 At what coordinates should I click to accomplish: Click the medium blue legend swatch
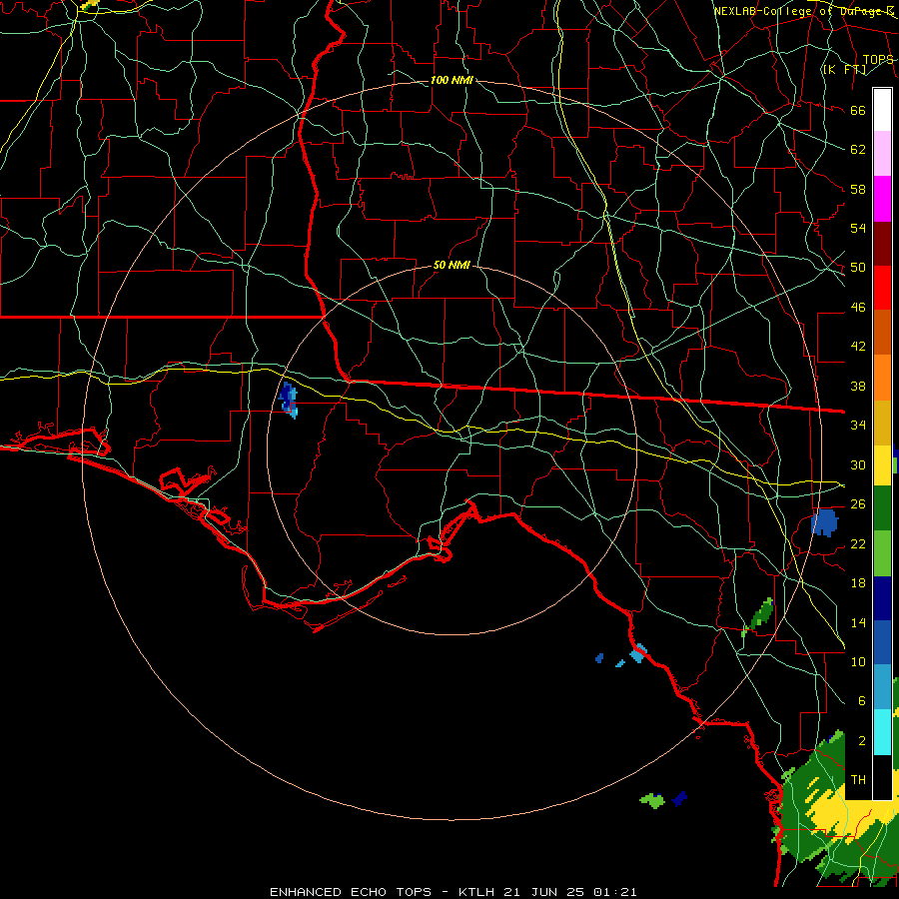click(x=882, y=642)
